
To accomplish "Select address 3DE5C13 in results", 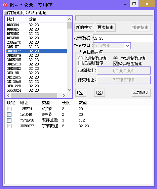I will 14,64.
